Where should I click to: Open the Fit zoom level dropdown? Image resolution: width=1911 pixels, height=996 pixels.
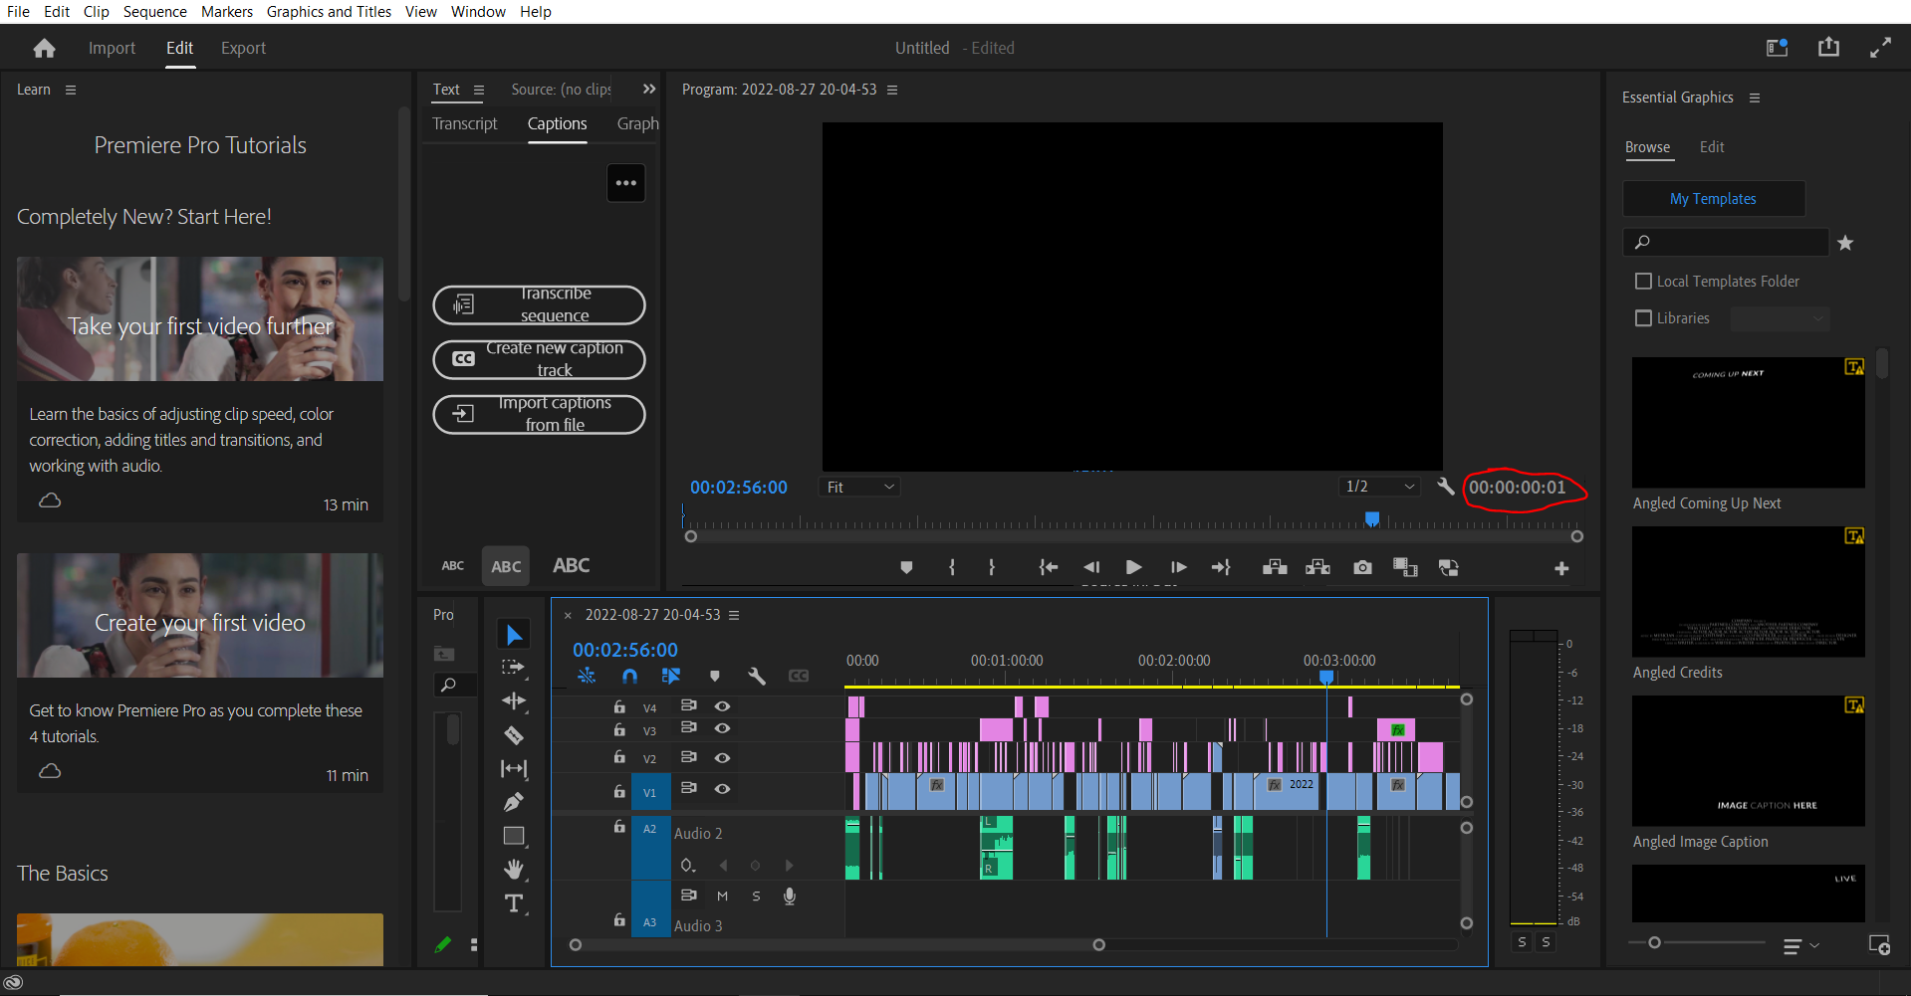point(860,487)
